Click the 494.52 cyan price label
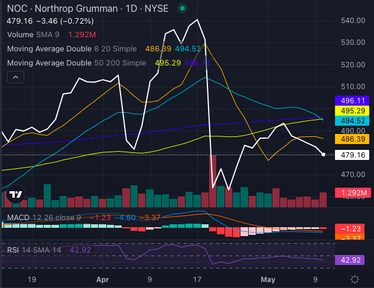 [x=352, y=121]
